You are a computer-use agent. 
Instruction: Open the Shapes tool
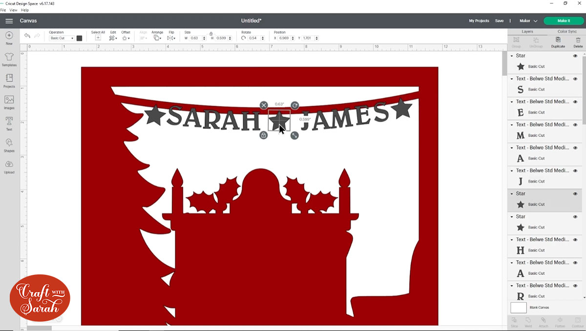9,145
